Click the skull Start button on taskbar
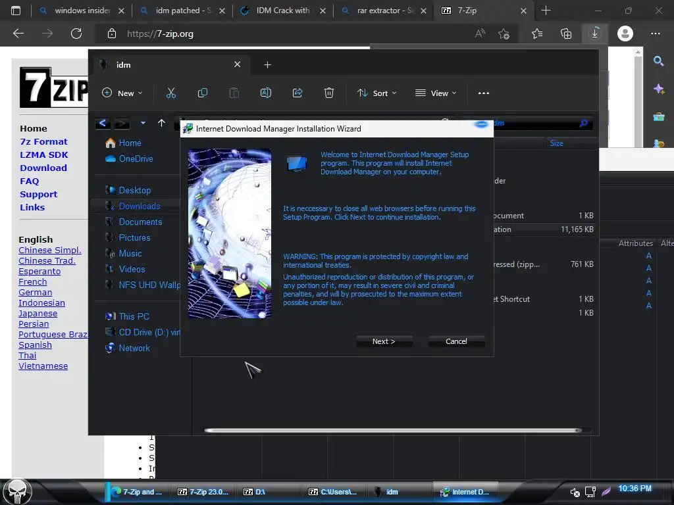Screen dimensions: 674x505 pos(18,491)
